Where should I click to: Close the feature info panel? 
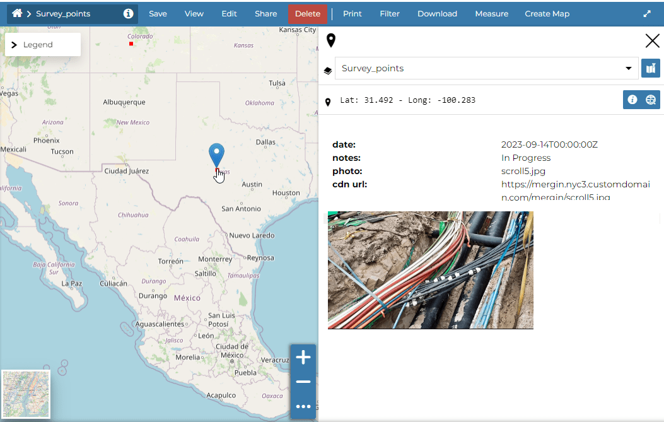652,42
